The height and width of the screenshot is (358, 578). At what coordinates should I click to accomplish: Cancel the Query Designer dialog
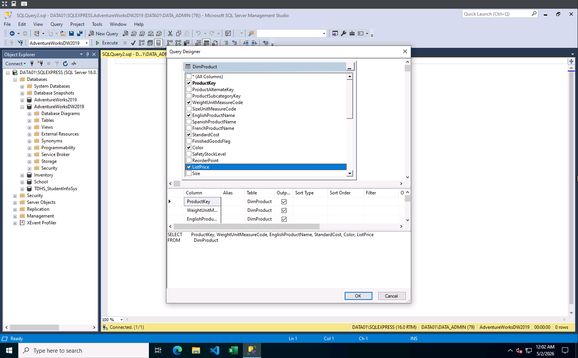pyautogui.click(x=392, y=296)
